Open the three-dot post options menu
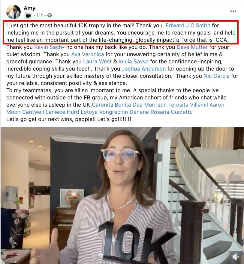The width and height of the screenshot is (244, 264). pyautogui.click(x=233, y=11)
